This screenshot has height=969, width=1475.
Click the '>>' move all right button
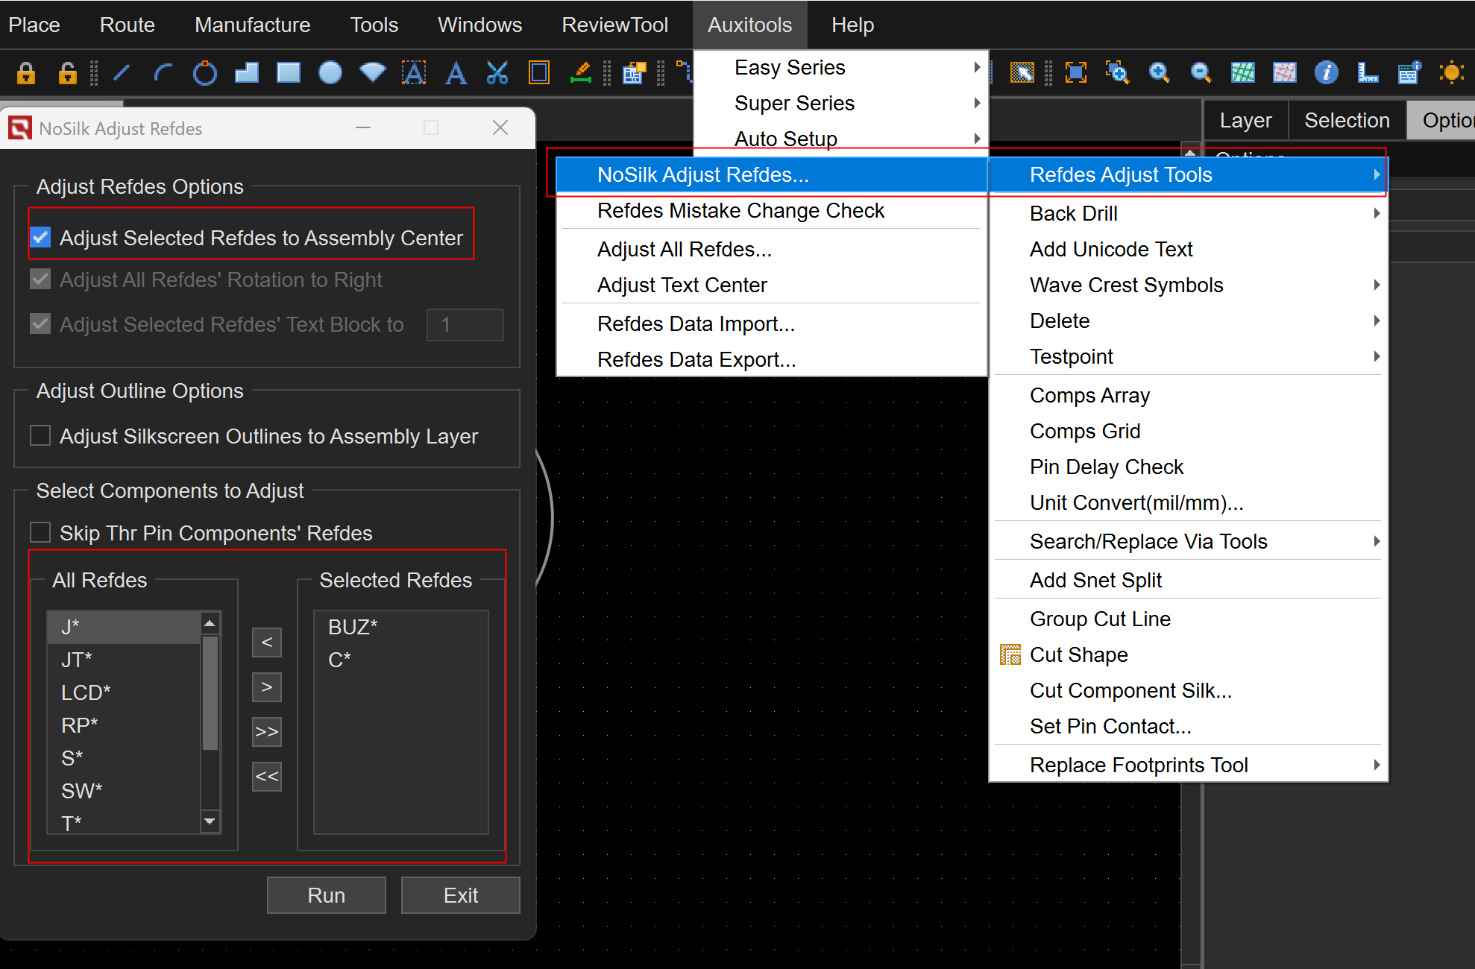[x=266, y=731]
